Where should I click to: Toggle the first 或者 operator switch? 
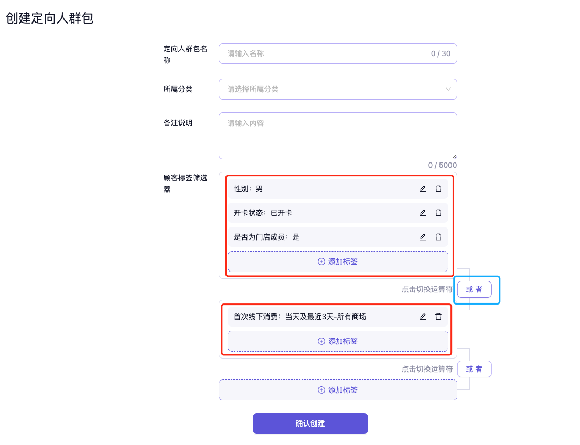(474, 289)
